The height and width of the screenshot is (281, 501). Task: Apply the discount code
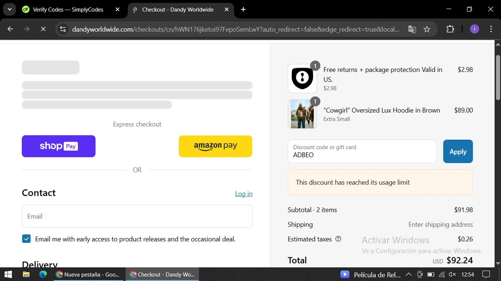point(458,151)
